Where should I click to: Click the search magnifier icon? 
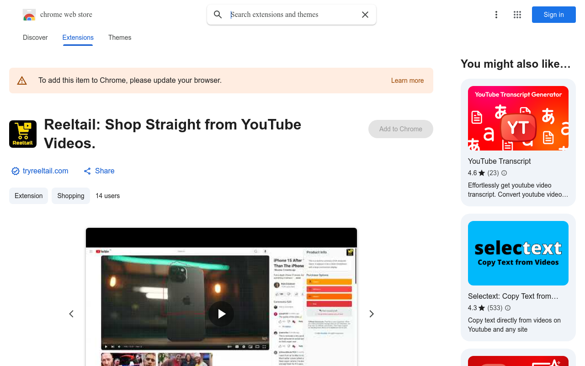(x=218, y=15)
